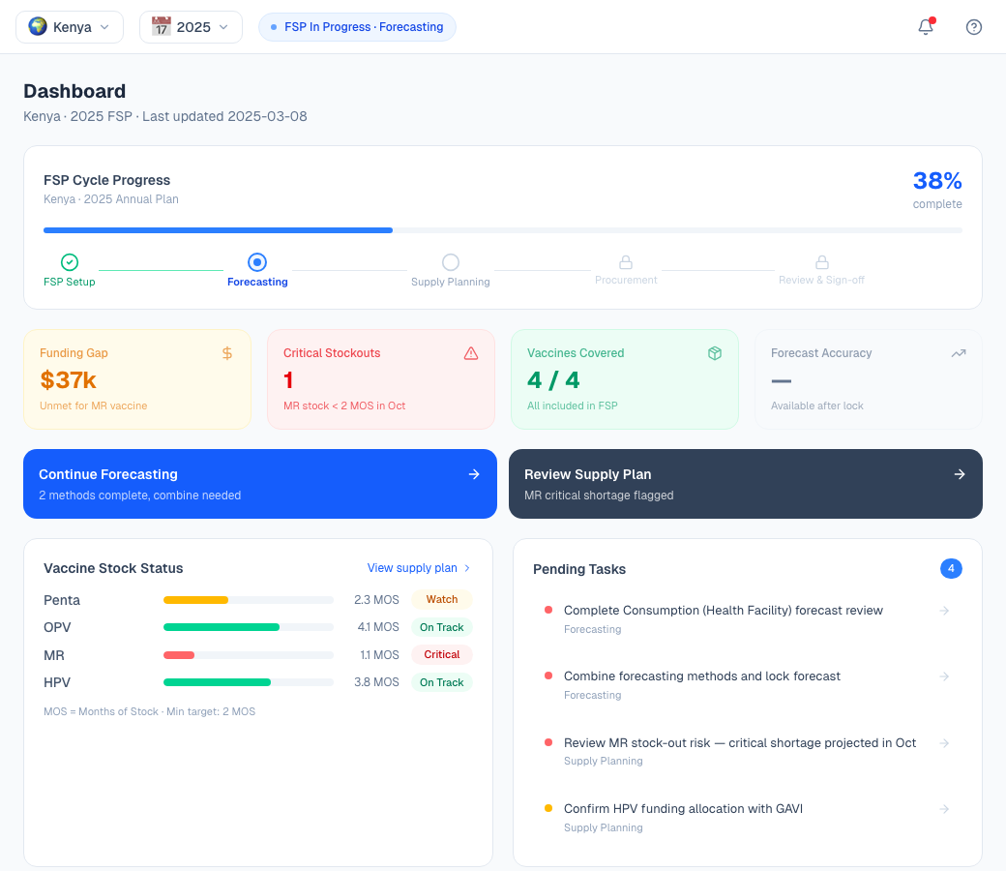Click the OPV stock level bar
Image resolution: width=1006 pixels, height=871 pixels.
(249, 627)
